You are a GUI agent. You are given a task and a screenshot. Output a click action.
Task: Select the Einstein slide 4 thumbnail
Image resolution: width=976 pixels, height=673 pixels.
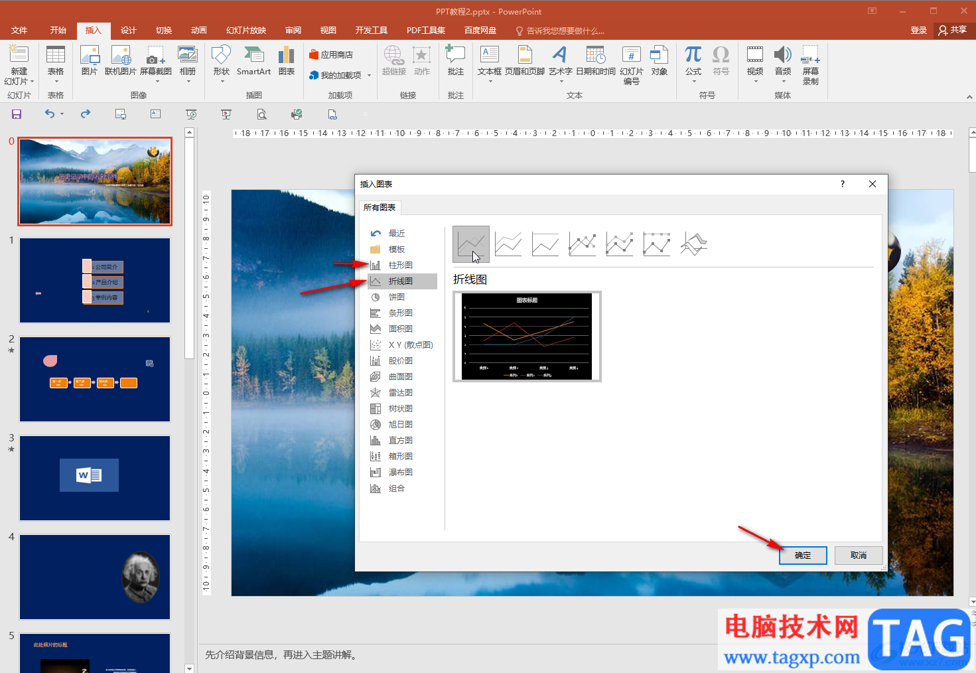tap(95, 577)
